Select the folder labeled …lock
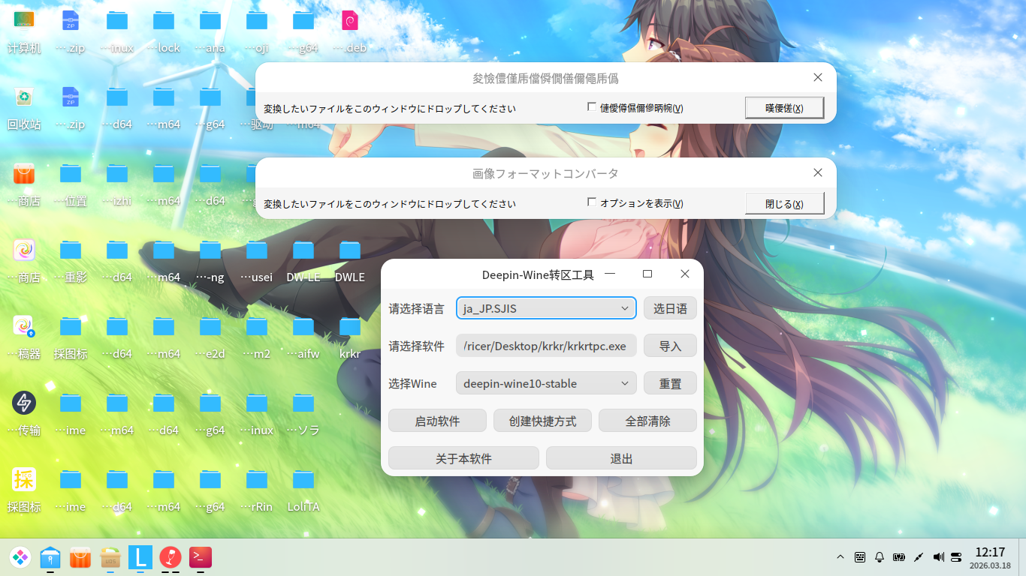The image size is (1026, 576). coord(164,20)
